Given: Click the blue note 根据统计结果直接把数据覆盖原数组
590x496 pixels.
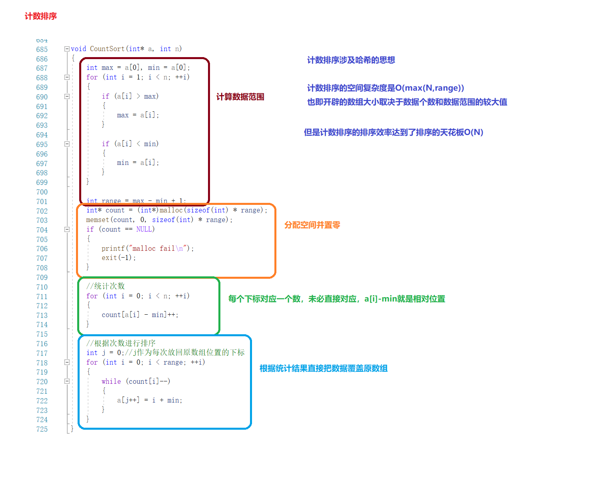Looking at the screenshot, I should (324, 368).
